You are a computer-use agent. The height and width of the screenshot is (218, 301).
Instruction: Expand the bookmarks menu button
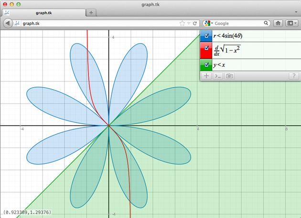[x=291, y=23]
